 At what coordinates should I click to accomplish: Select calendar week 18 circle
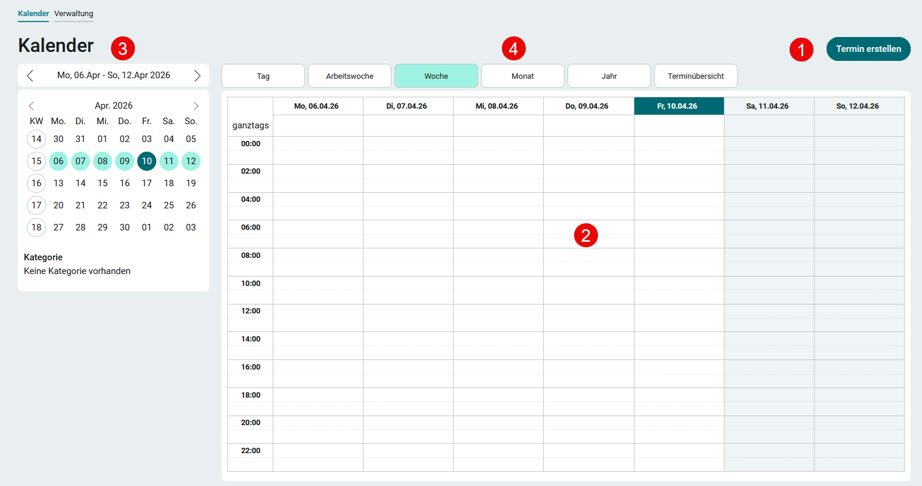tap(36, 227)
